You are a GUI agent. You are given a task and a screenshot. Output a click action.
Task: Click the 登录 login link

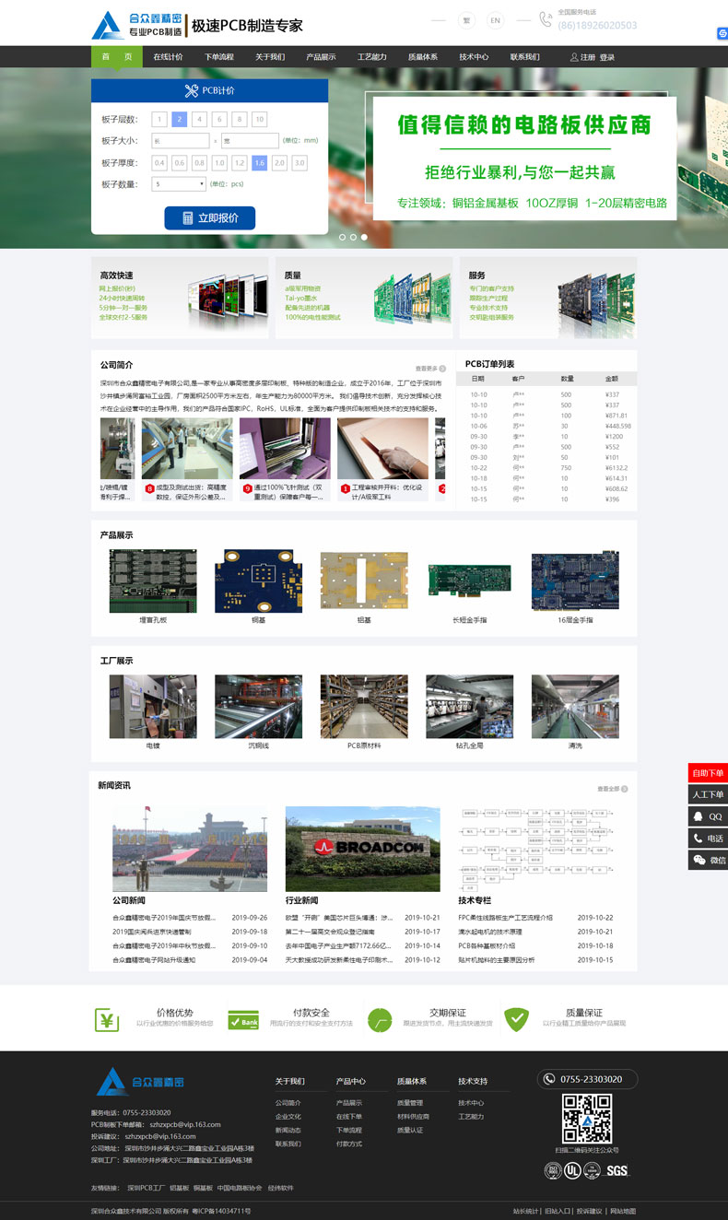click(606, 57)
